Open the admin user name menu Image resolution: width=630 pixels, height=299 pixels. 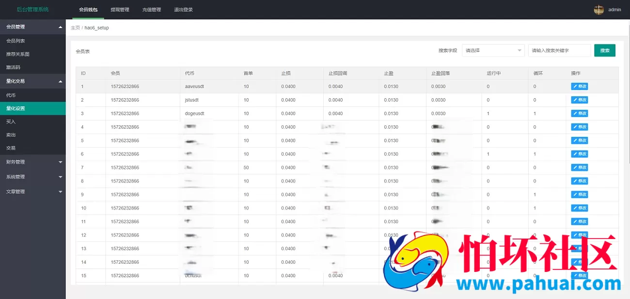click(x=614, y=10)
